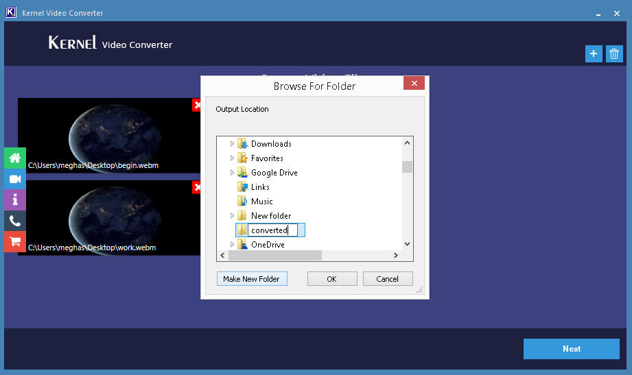
Task: Expand the OneDrive tree node
Action: click(232, 245)
